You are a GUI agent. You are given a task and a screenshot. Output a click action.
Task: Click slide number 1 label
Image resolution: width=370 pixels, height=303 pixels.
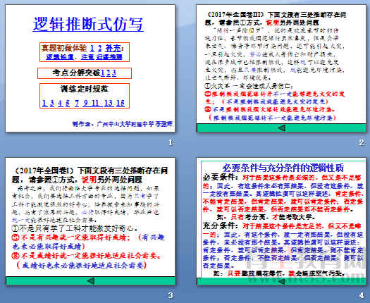[x=171, y=142]
